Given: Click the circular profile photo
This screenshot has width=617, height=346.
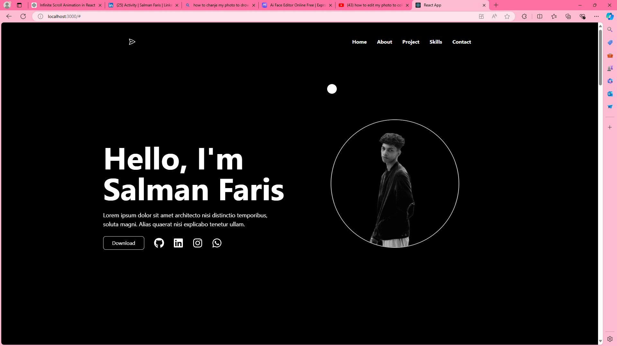Looking at the screenshot, I should 395,184.
